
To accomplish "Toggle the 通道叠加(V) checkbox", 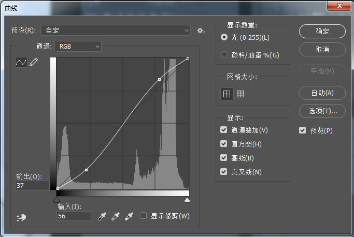I will click(x=223, y=130).
